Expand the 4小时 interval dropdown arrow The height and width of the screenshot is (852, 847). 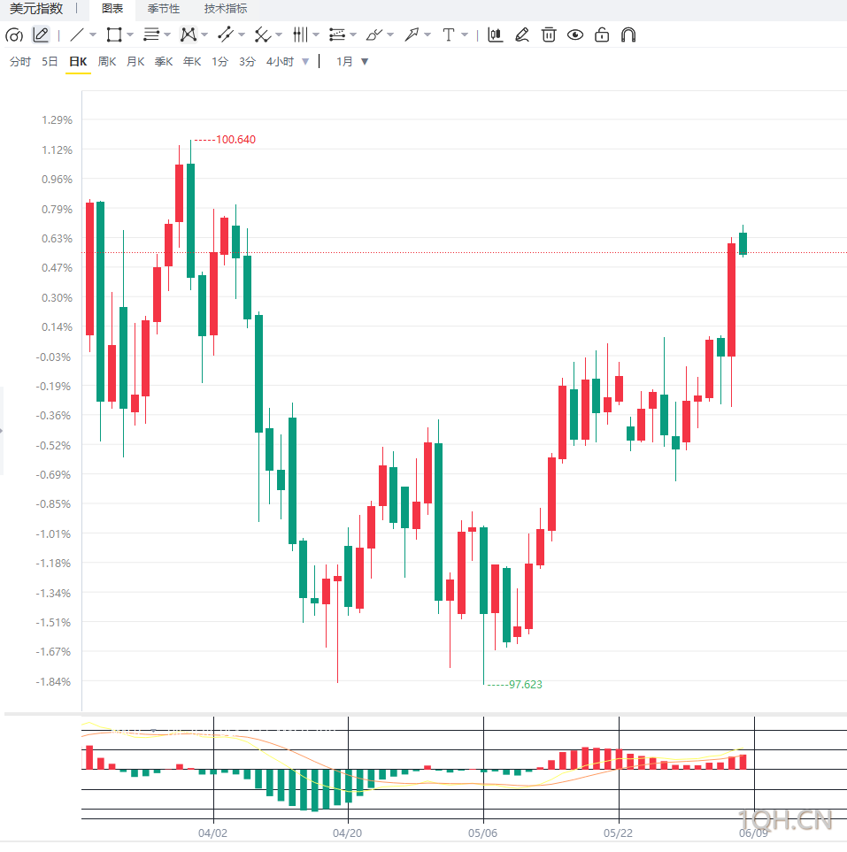point(305,61)
